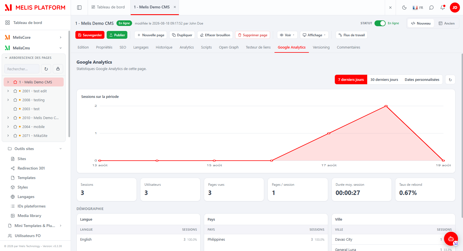
Task: Open Templates tool
Action: [27, 178]
